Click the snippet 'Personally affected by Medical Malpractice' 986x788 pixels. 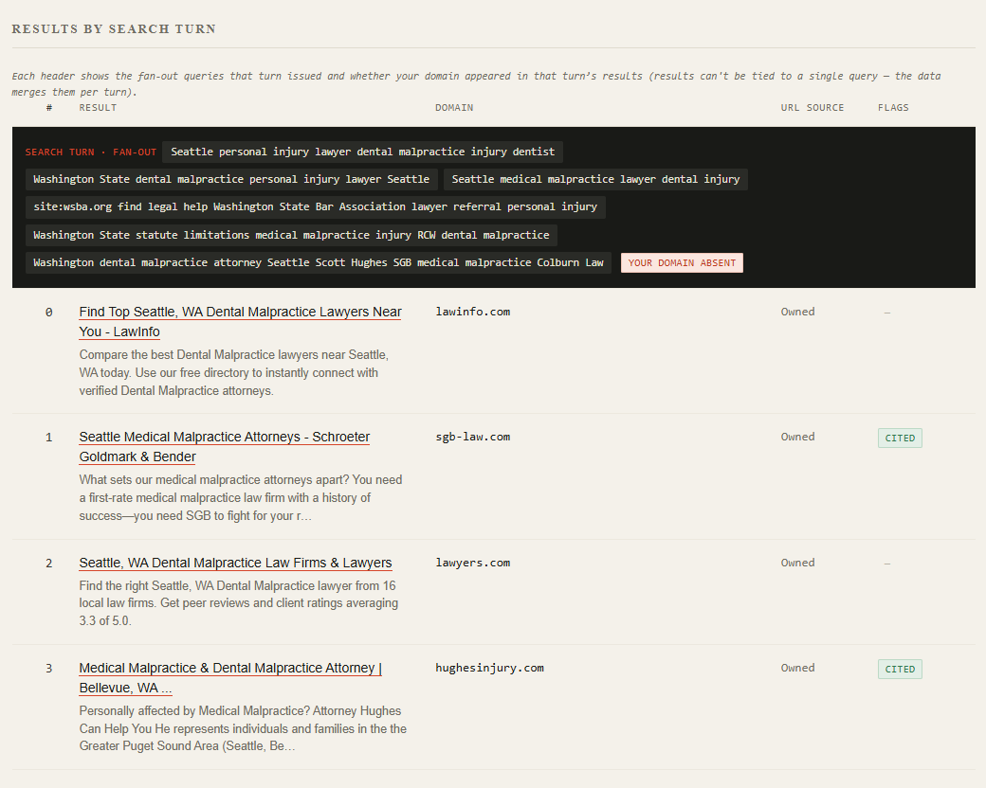(243, 729)
